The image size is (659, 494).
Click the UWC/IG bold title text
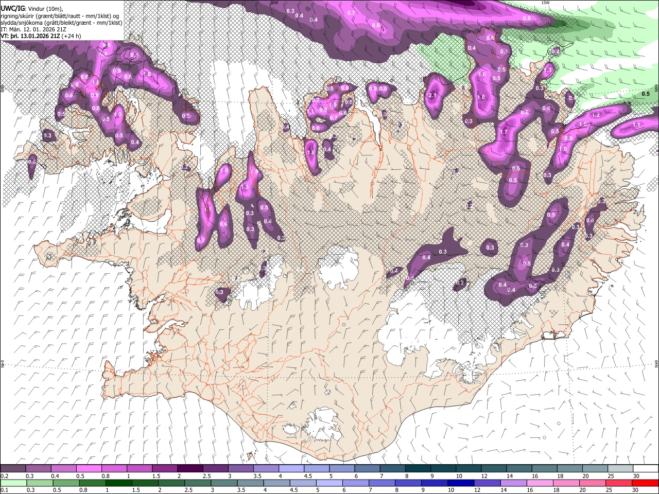click(x=12, y=8)
